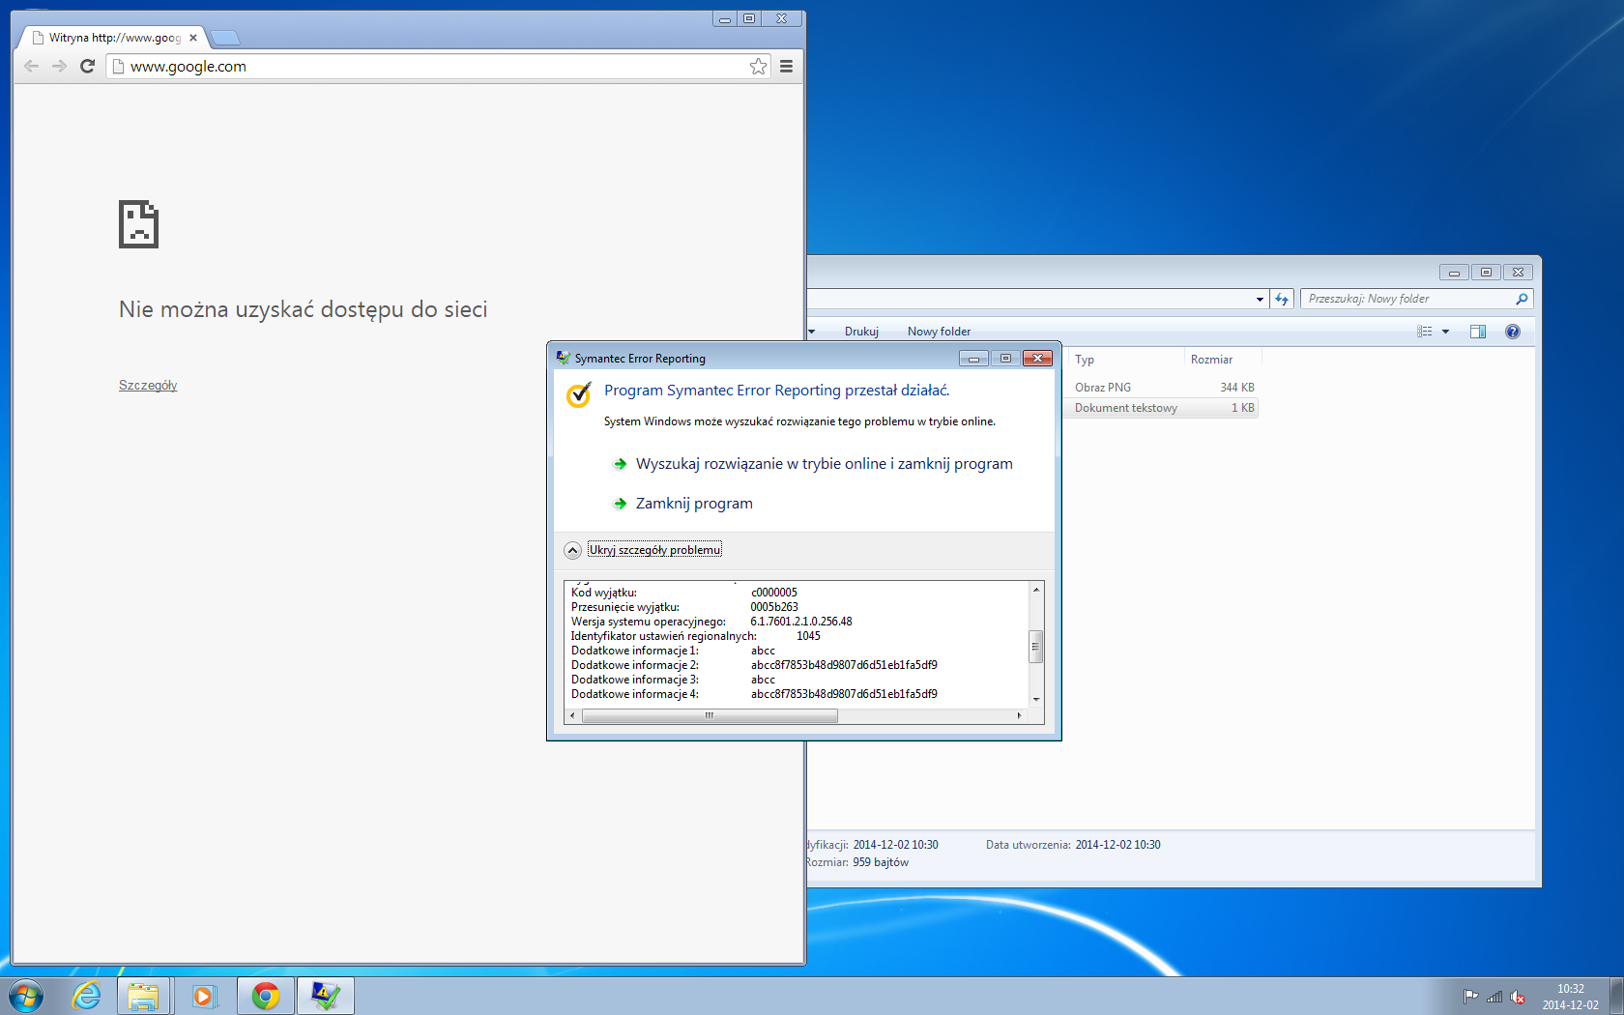
Task: Open Explorer help question mark icon
Action: [x=1513, y=332]
